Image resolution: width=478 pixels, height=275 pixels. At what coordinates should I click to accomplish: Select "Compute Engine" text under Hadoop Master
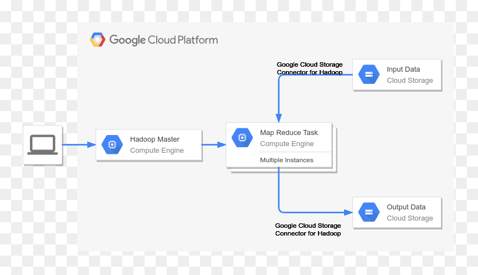click(x=157, y=151)
